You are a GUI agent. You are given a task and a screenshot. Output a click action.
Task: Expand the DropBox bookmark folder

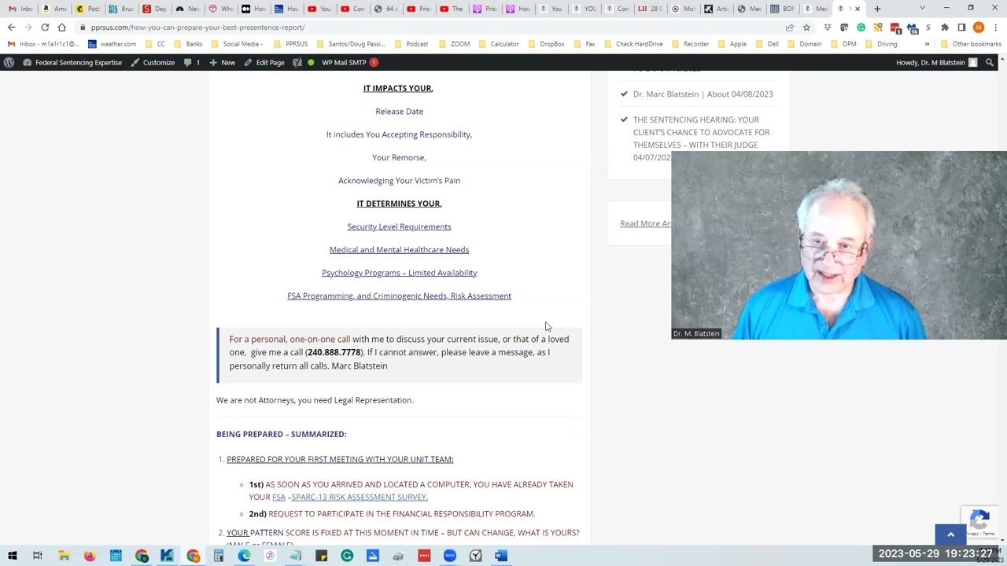tap(546, 44)
